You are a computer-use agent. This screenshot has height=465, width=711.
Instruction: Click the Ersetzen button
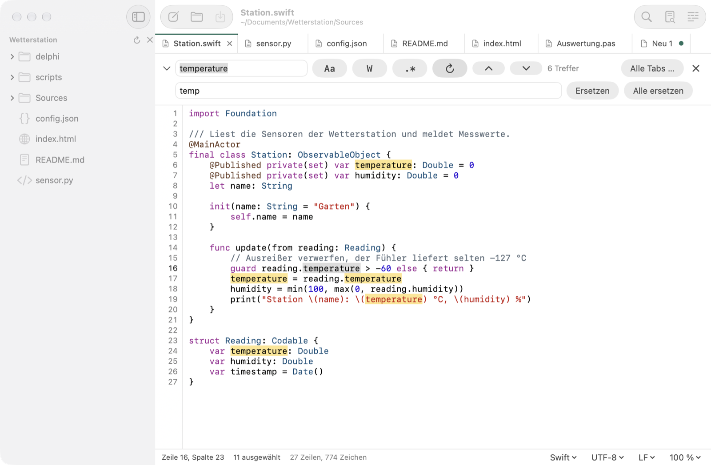coord(592,91)
